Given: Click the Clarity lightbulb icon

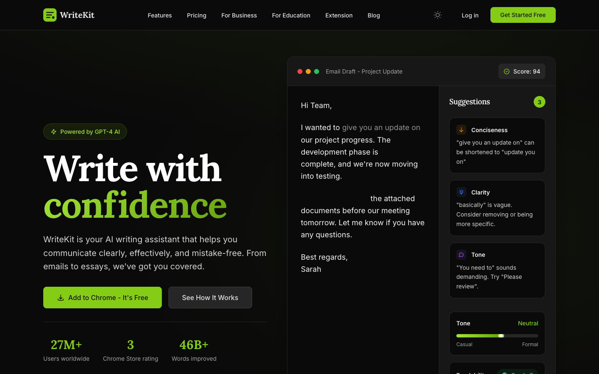Looking at the screenshot, I should [x=461, y=192].
